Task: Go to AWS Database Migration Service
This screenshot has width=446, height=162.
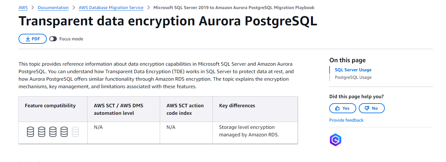Action: (111, 8)
